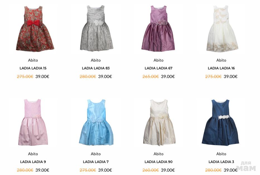The image size is (260, 175).
Task: Select the pink lace-top dress thumbnail
Action: coord(33,122)
